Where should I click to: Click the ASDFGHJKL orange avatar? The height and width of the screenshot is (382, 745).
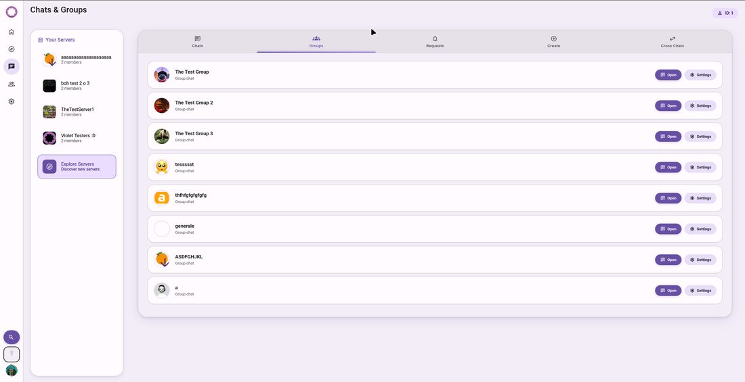click(162, 260)
